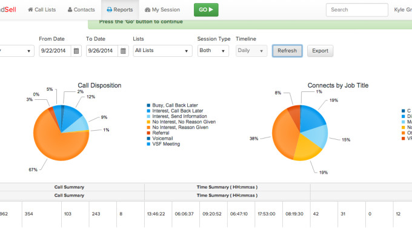412x230 pixels.
Task: Click the table cell showing 31
Action: tap(351, 214)
